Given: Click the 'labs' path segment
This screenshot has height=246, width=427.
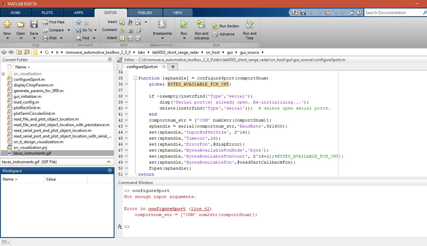Looking at the screenshot, I should tap(141, 52).
